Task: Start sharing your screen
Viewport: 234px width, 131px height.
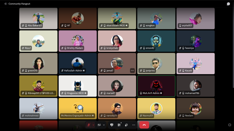Action: 112,125
